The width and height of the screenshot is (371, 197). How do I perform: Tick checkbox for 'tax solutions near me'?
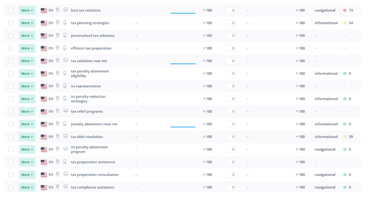[11, 61]
